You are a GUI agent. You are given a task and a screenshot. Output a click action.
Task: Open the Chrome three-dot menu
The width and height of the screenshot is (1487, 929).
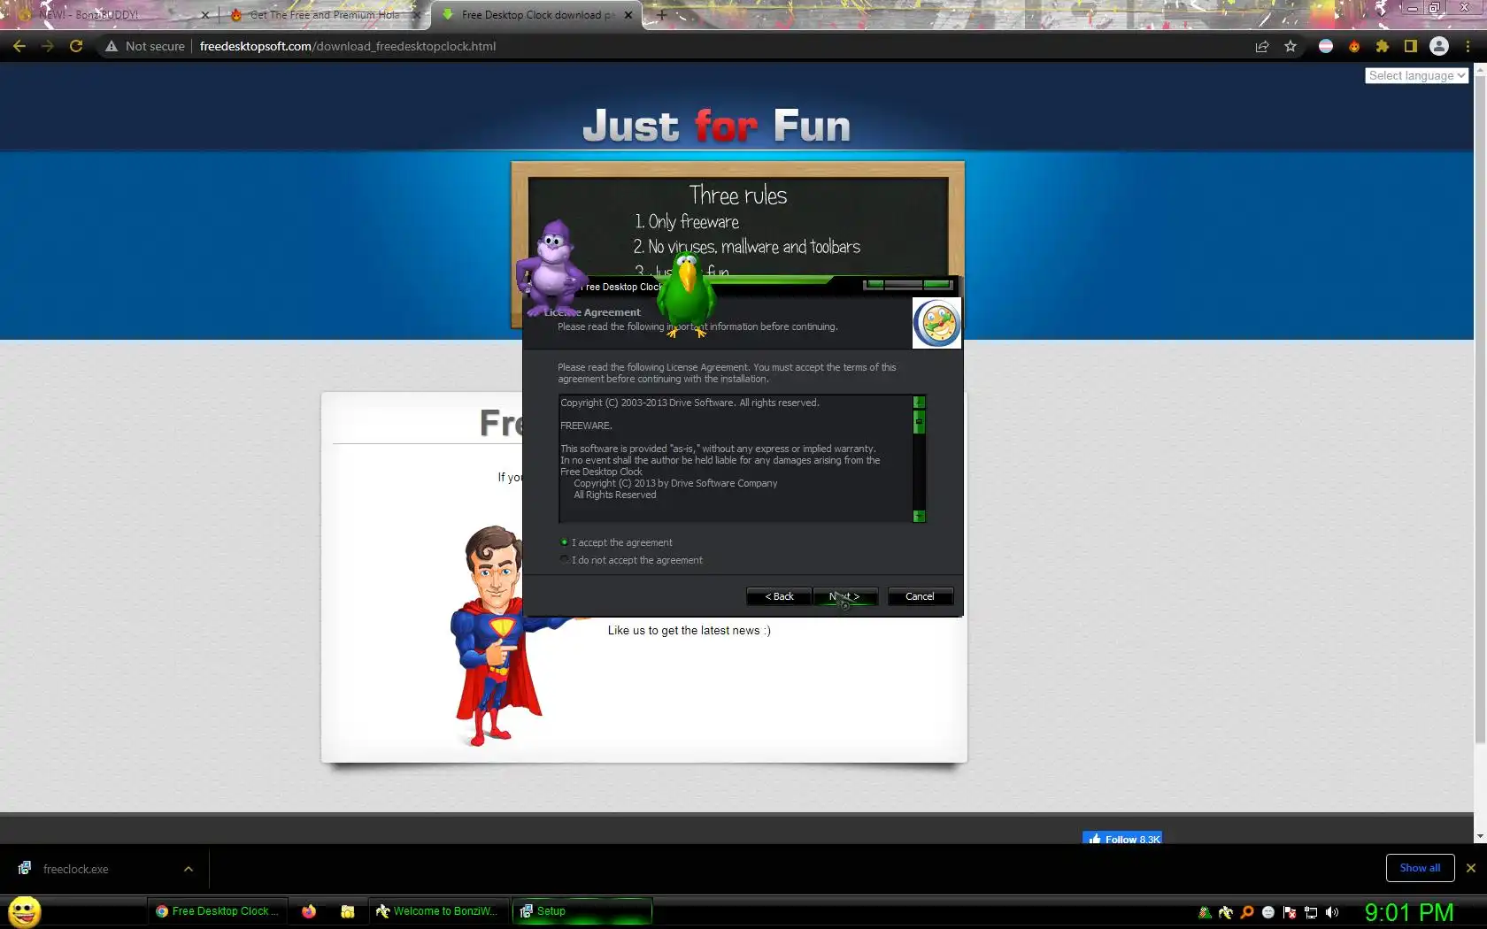[1468, 46]
